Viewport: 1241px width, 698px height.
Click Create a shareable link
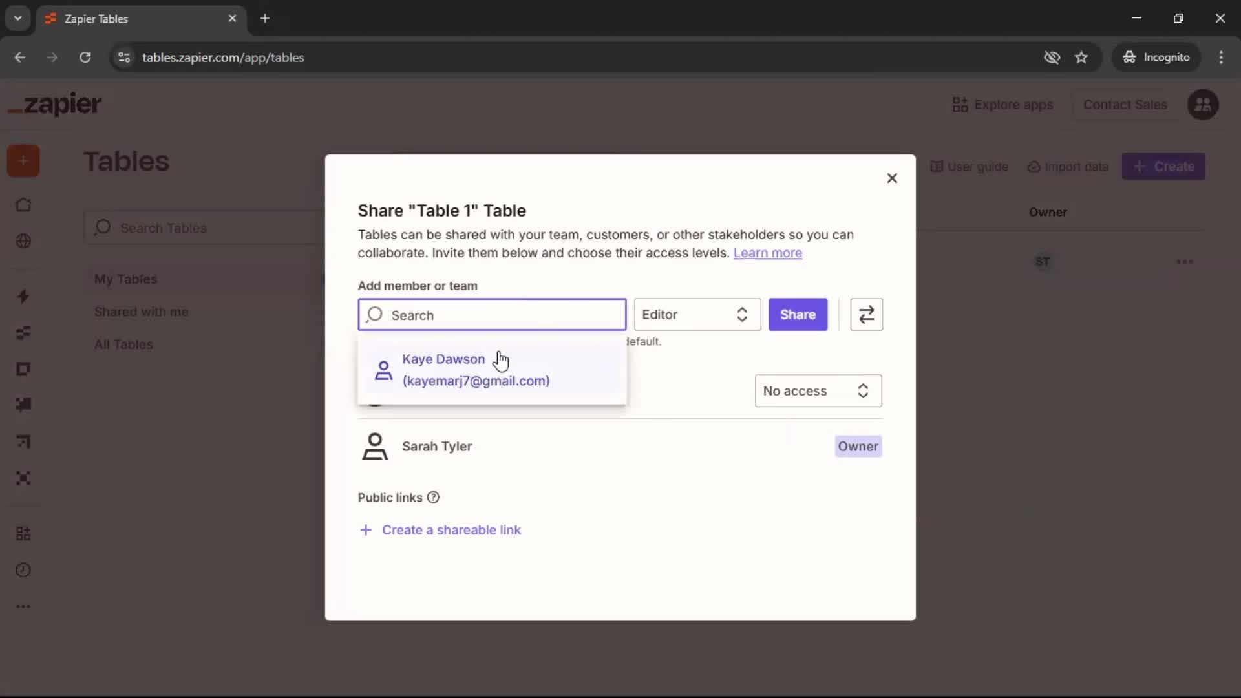click(440, 530)
